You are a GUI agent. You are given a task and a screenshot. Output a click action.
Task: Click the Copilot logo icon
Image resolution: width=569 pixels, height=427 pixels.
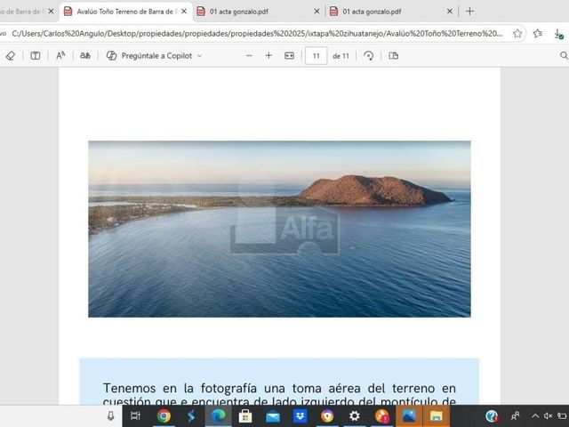(x=111, y=56)
